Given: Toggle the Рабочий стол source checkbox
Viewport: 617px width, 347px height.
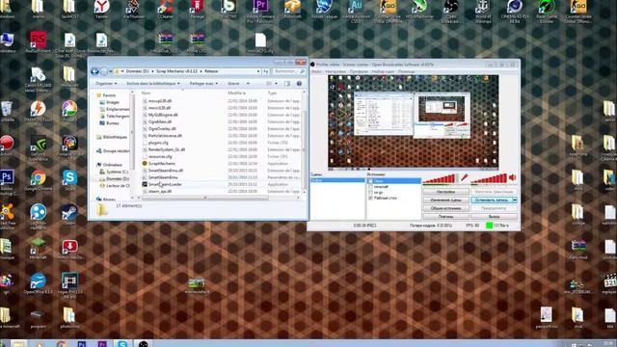Looking at the screenshot, I should (x=370, y=198).
